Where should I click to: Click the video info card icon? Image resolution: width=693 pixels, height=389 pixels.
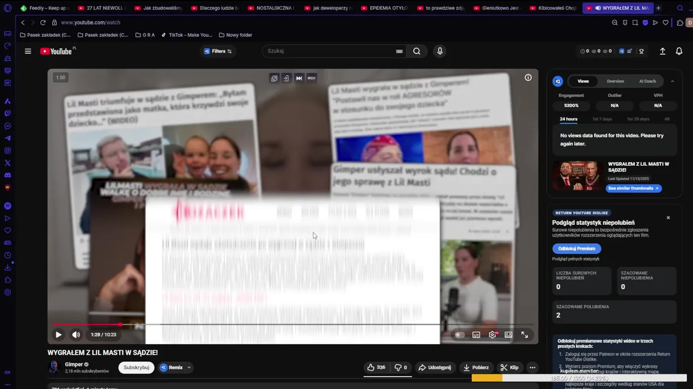tap(528, 77)
